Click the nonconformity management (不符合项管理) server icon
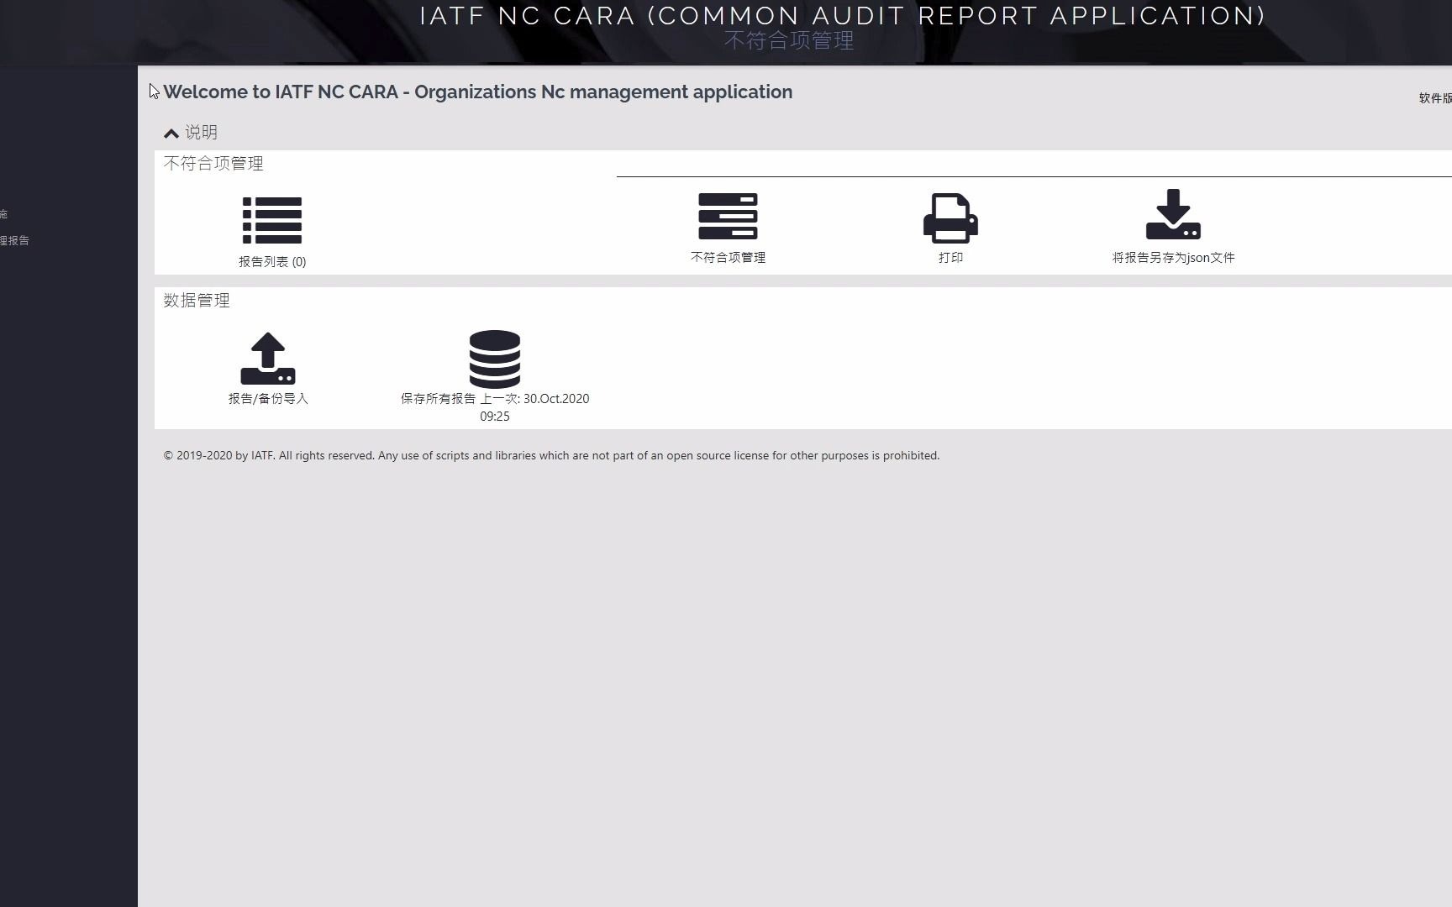The image size is (1452, 907). (728, 217)
